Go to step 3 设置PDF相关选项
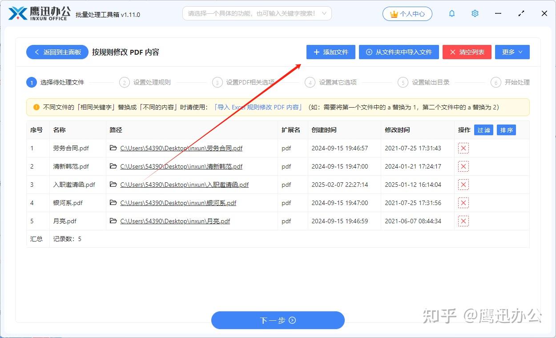Image resolution: width=556 pixels, height=338 pixels. pyautogui.click(x=243, y=82)
